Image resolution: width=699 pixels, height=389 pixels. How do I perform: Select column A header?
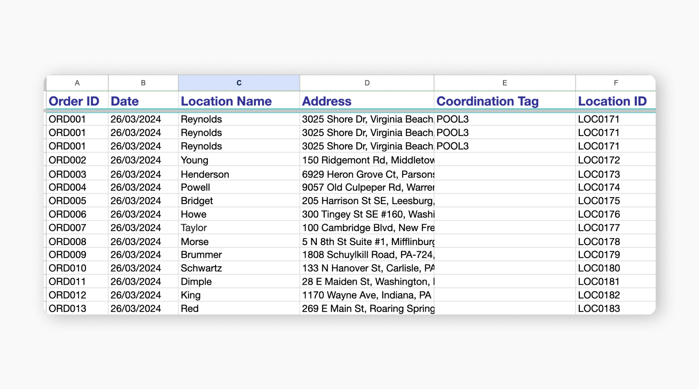pos(77,83)
